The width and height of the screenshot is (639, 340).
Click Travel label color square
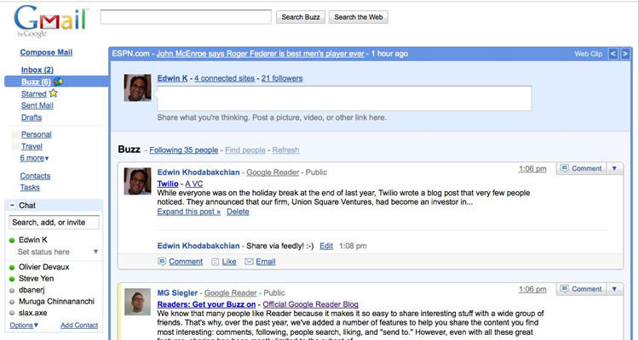[x=15, y=146]
